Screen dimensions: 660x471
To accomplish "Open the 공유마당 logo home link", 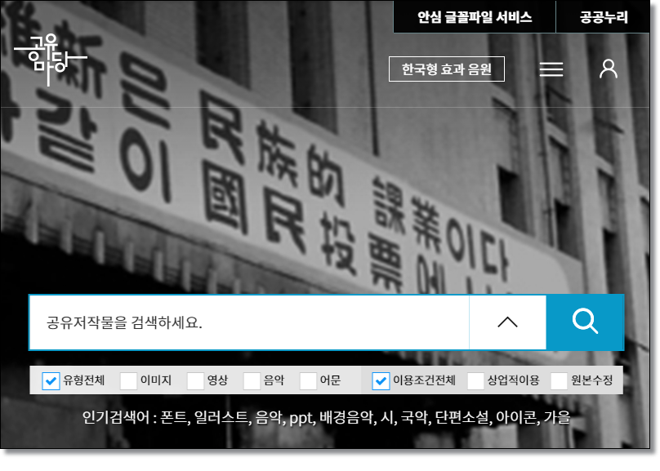I will (x=51, y=60).
